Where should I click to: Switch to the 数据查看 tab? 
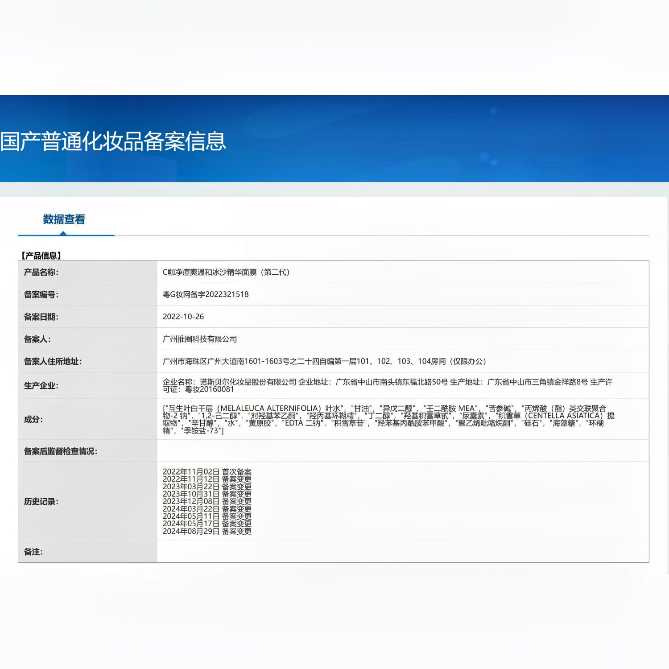64,220
